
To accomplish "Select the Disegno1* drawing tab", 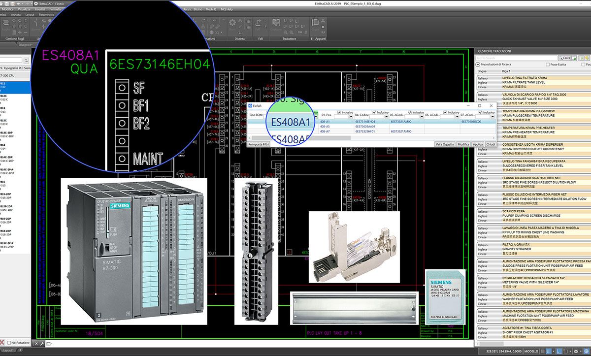I will (26, 44).
